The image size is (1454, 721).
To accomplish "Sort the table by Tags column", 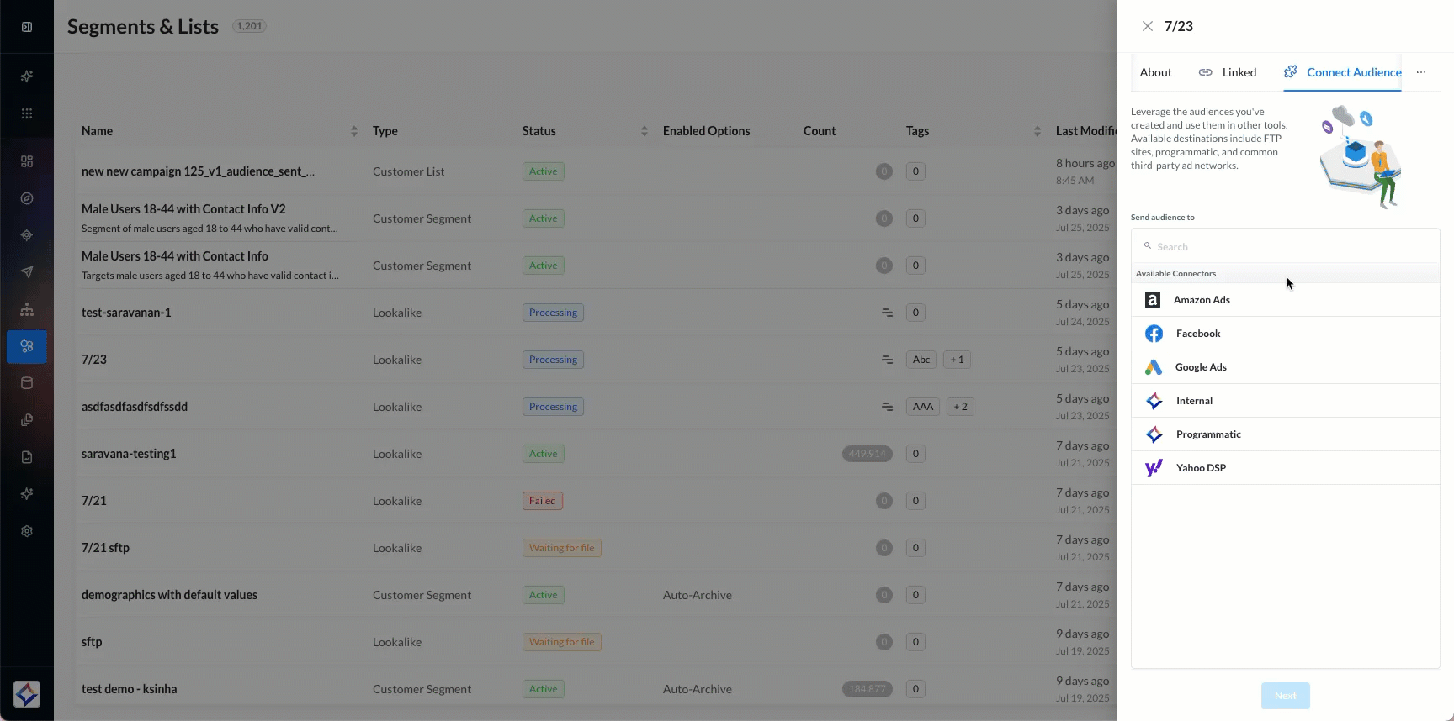I will [x=1037, y=131].
